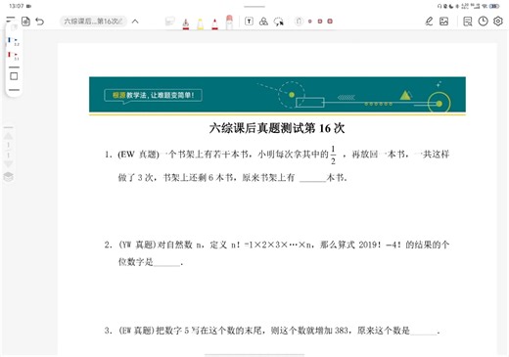Open the document title 六综课后...第16次

[x=93, y=22]
